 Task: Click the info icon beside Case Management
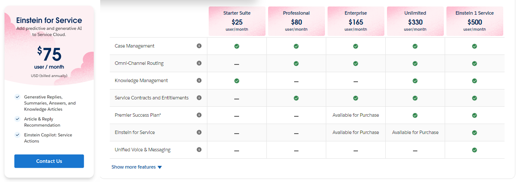199,46
